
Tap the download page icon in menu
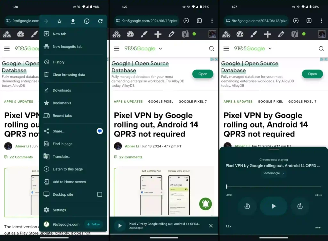pos(73,21)
